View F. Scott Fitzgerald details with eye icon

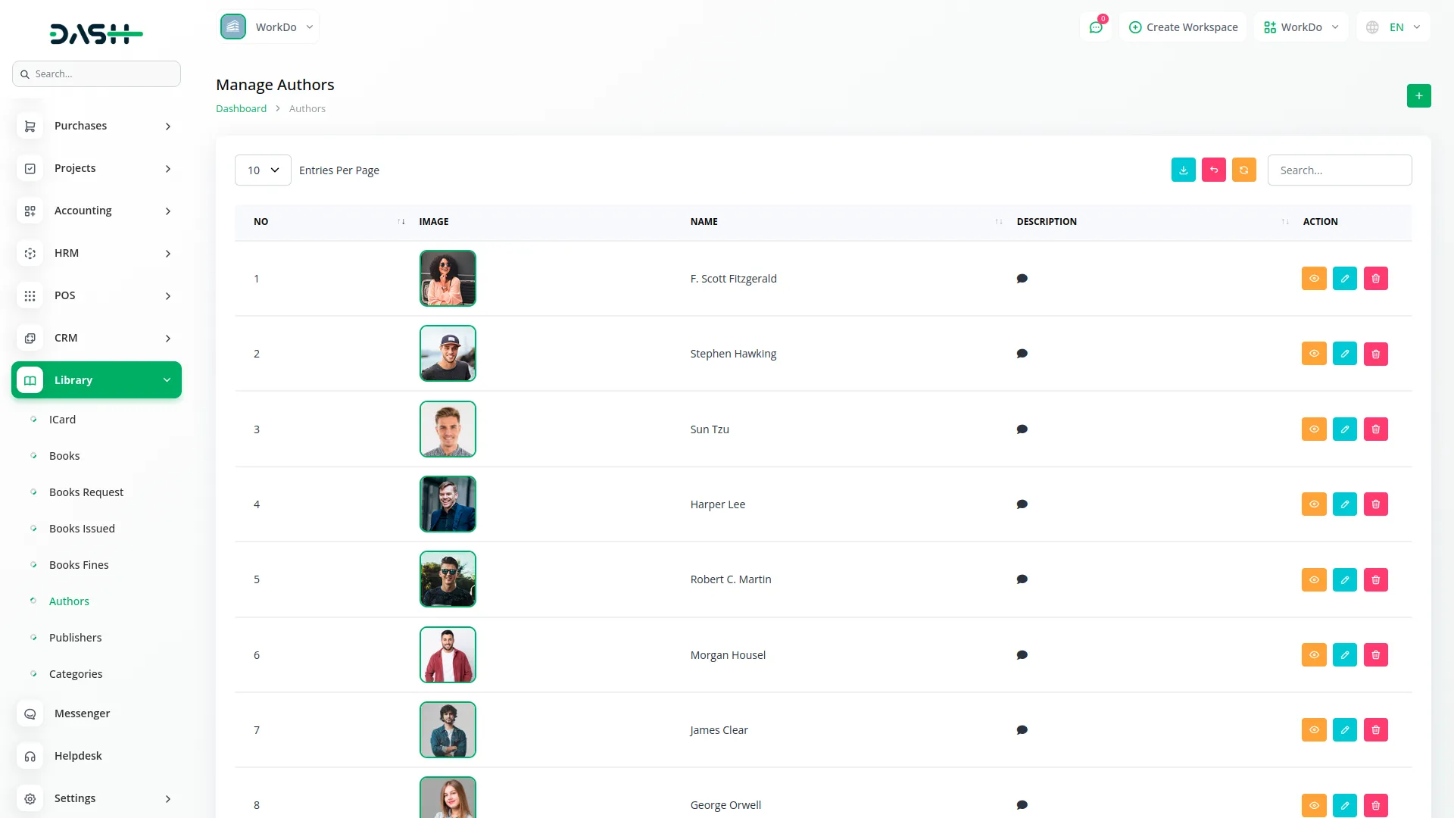pos(1314,279)
